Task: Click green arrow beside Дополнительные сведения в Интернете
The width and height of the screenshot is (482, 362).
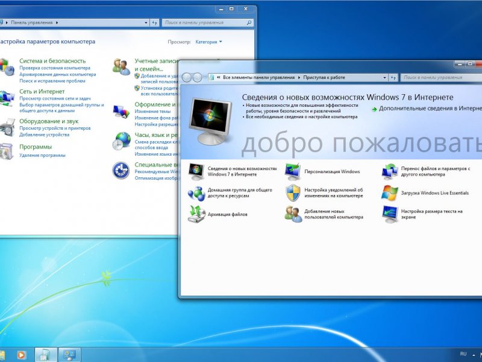Action: click(374, 109)
